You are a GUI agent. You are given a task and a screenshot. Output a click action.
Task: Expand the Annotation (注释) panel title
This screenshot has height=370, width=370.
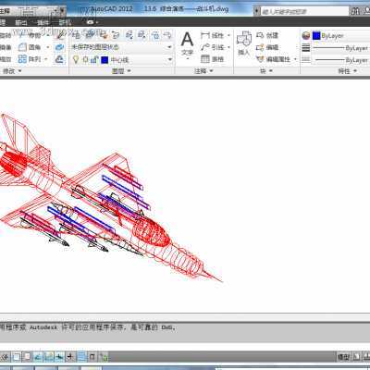pos(203,71)
